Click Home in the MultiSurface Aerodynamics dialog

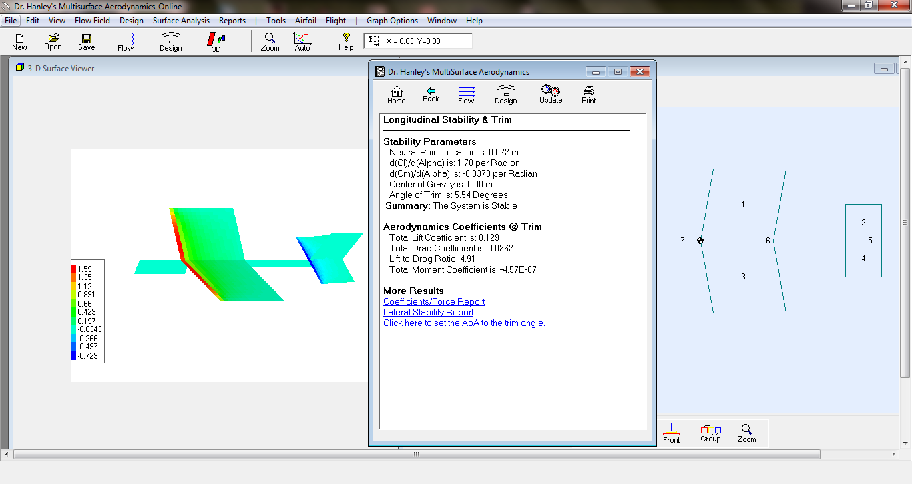pos(397,95)
